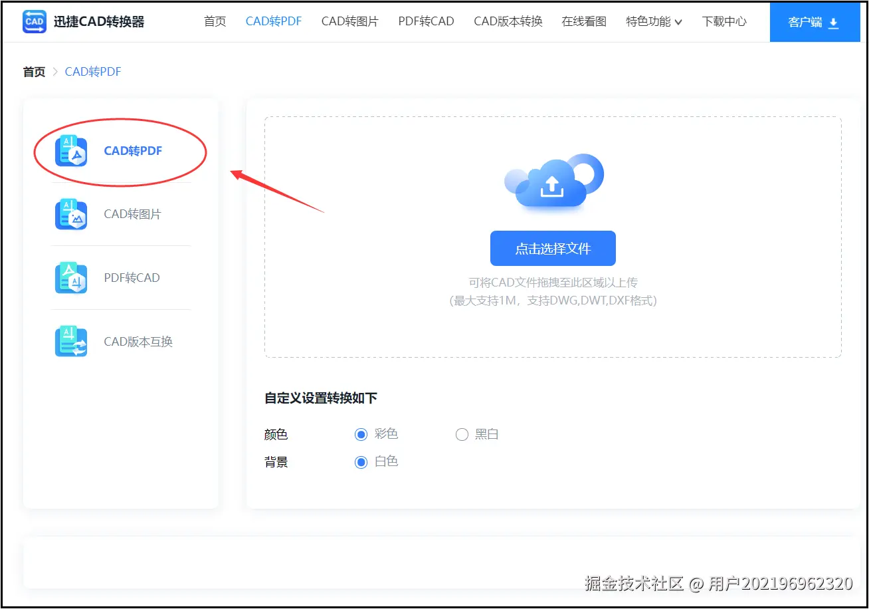Click the CAD转PDF breadcrumb link
This screenshot has width=869, height=609.
point(93,72)
